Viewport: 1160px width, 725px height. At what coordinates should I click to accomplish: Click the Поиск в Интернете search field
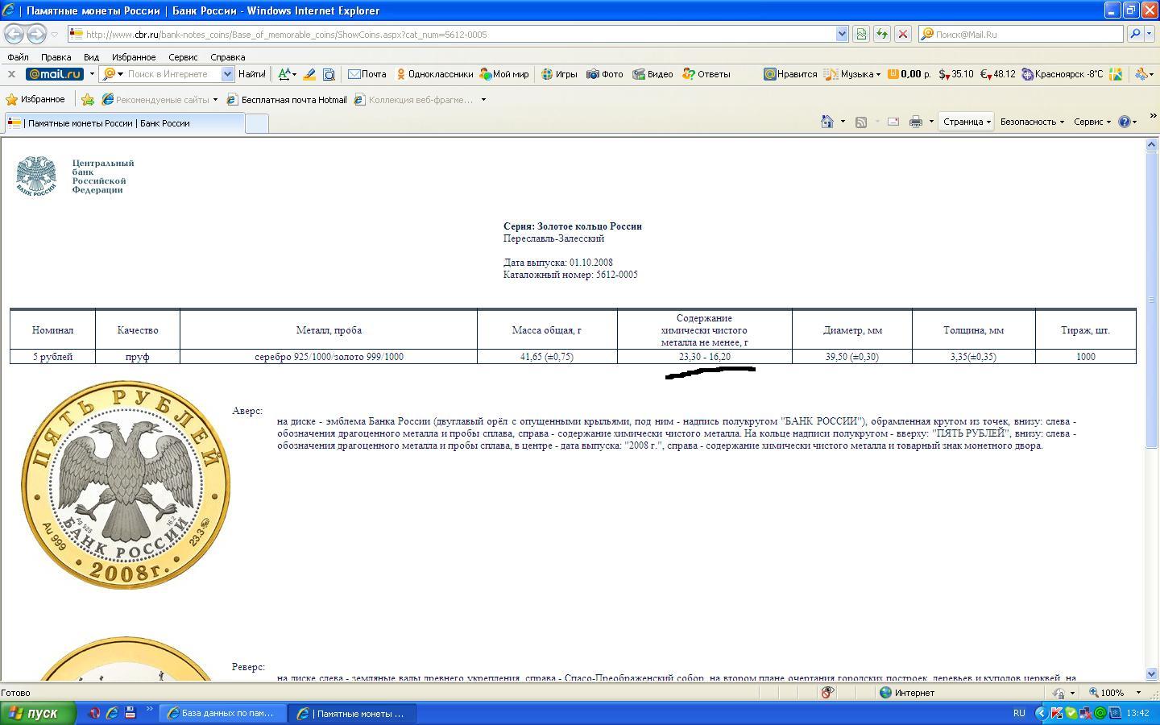tap(172, 74)
